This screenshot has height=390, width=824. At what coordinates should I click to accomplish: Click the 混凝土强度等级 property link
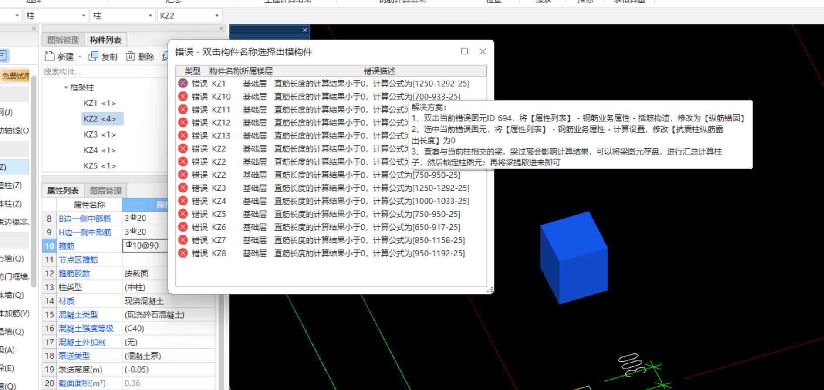pyautogui.click(x=86, y=328)
